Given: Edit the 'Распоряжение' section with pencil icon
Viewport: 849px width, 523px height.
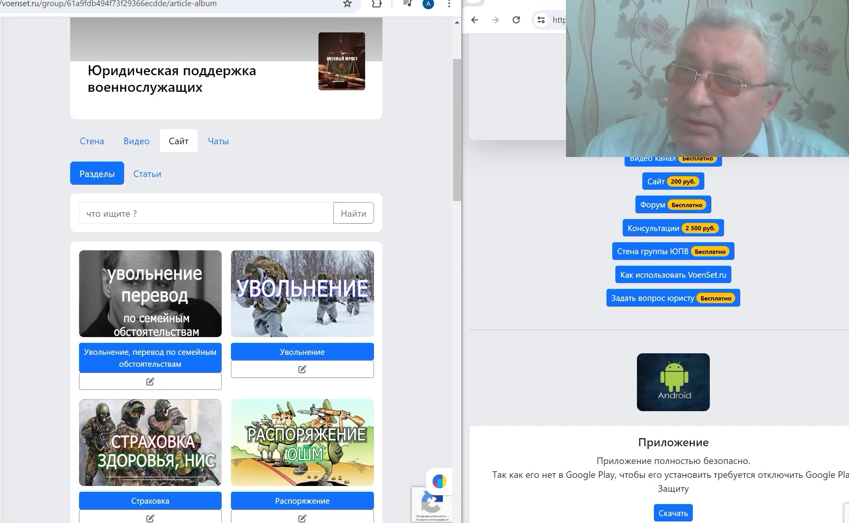Looking at the screenshot, I should coord(302,517).
